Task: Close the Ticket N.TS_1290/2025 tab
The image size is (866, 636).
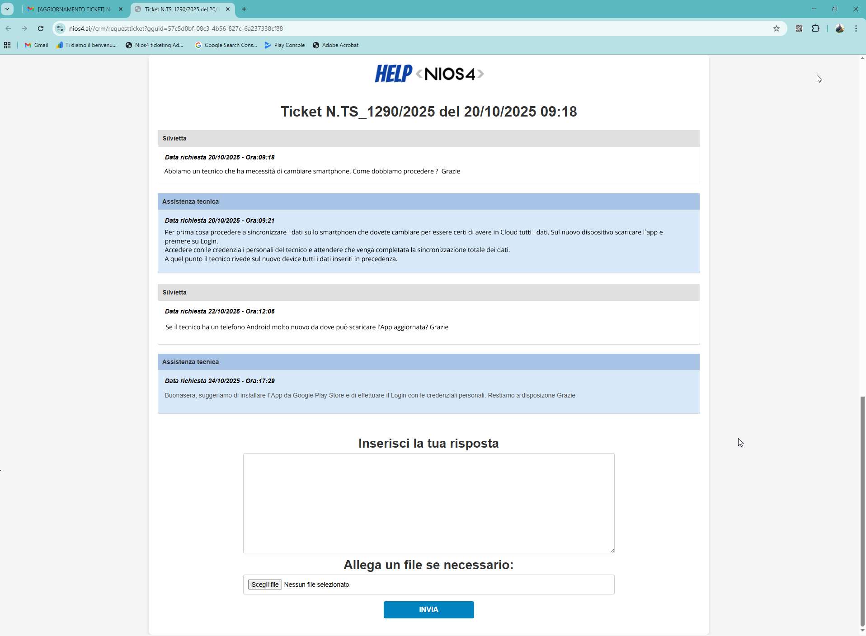Action: tap(228, 9)
